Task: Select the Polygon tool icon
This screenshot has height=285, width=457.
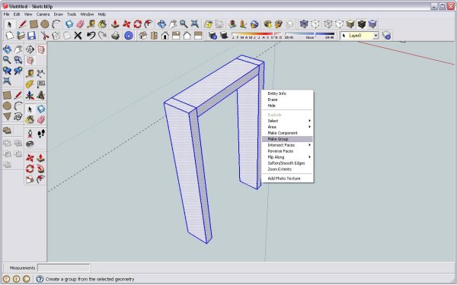Action: click(x=7, y=116)
